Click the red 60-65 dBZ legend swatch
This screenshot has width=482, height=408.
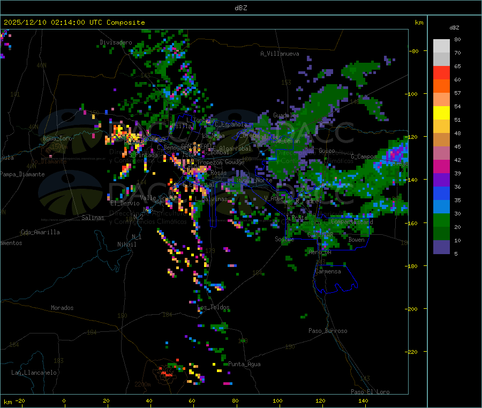coord(441,72)
